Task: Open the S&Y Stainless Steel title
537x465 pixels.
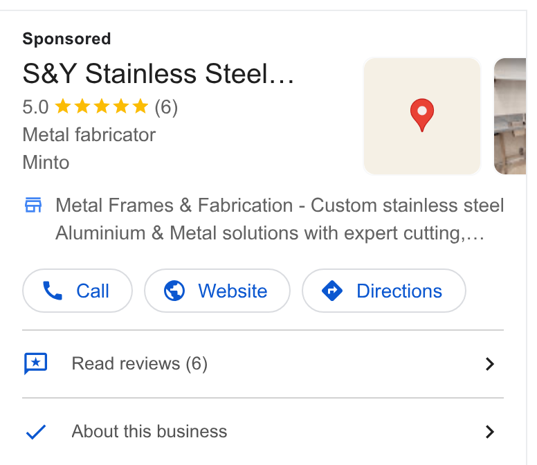Action: (x=158, y=73)
